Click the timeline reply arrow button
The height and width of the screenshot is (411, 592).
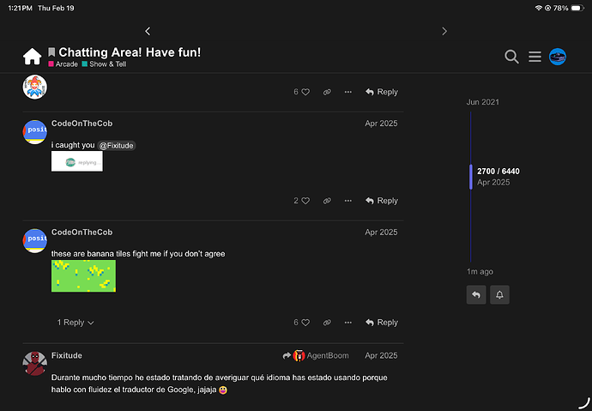coord(476,295)
